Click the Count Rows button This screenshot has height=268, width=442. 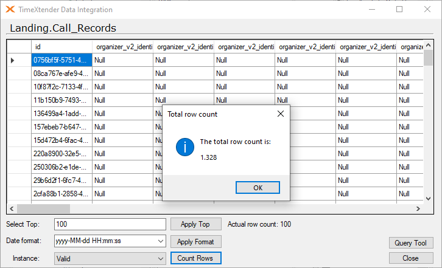[195, 258]
